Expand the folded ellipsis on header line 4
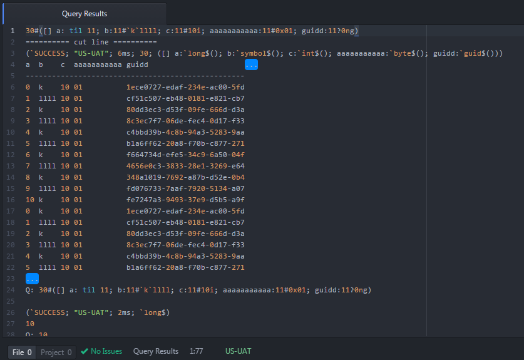Screen dimensions: 524x360 click(x=251, y=64)
